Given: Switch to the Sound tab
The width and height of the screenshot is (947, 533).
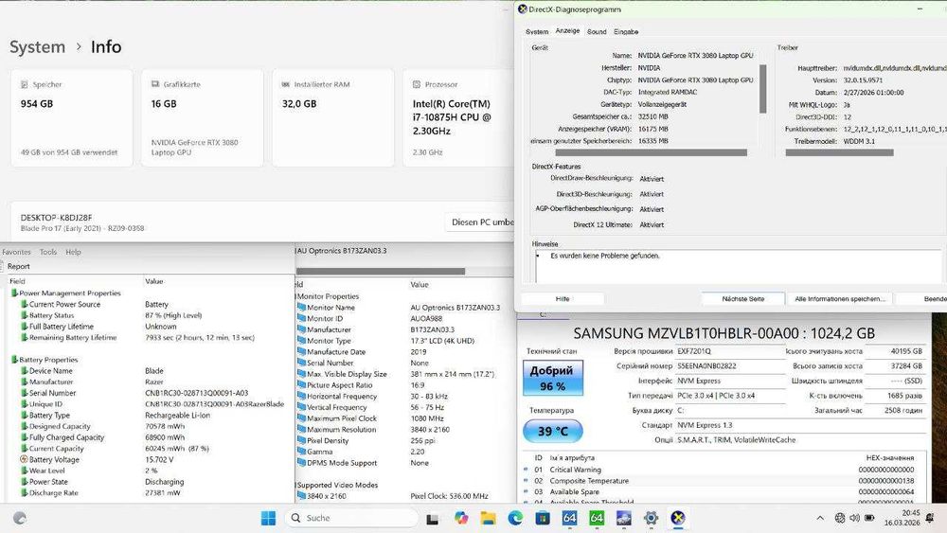Looking at the screenshot, I should pyautogui.click(x=597, y=31).
